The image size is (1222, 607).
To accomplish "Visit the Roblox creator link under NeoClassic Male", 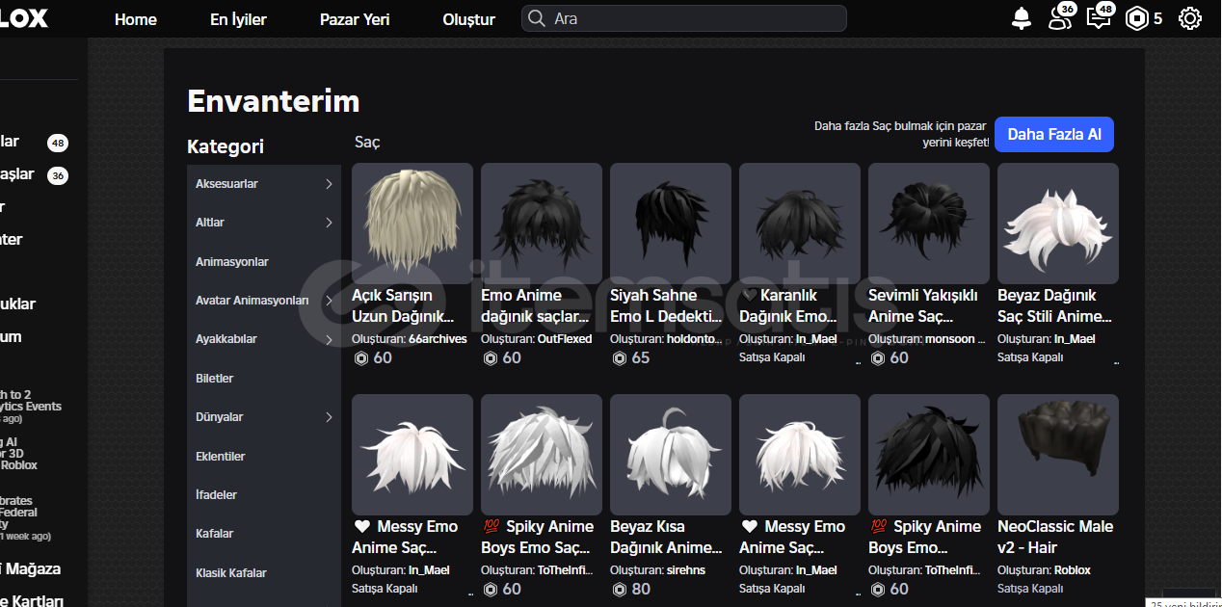I will (1073, 570).
